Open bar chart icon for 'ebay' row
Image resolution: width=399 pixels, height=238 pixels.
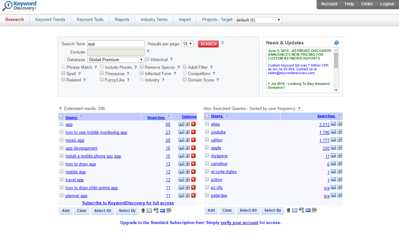click(x=333, y=124)
